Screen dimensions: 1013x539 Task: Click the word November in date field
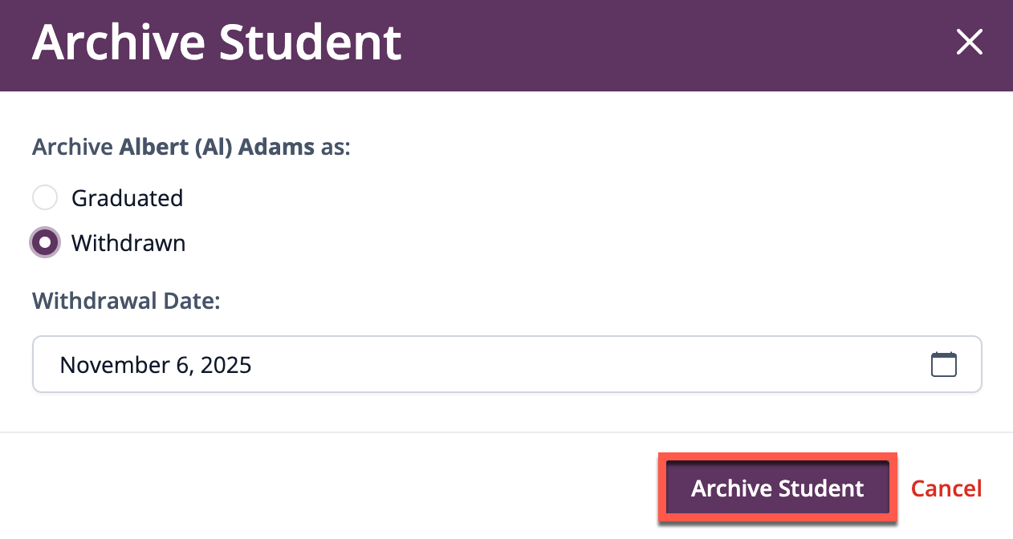click(x=112, y=366)
